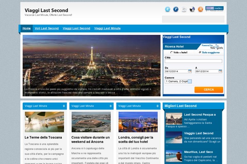Click comment count 0 on Ancona card

pyautogui.click(x=111, y=106)
